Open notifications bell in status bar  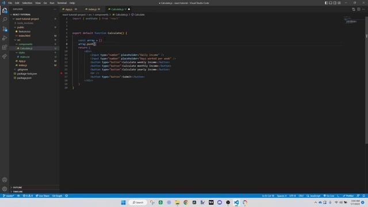[x=364, y=195]
